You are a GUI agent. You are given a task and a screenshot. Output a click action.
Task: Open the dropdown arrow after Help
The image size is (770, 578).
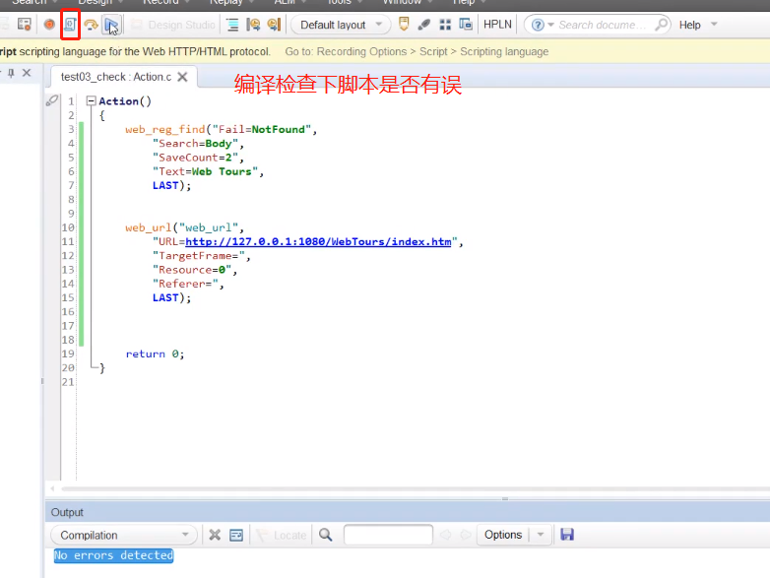pyautogui.click(x=714, y=24)
